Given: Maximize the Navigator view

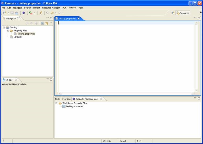Looking at the screenshot, I should click(51, 18).
